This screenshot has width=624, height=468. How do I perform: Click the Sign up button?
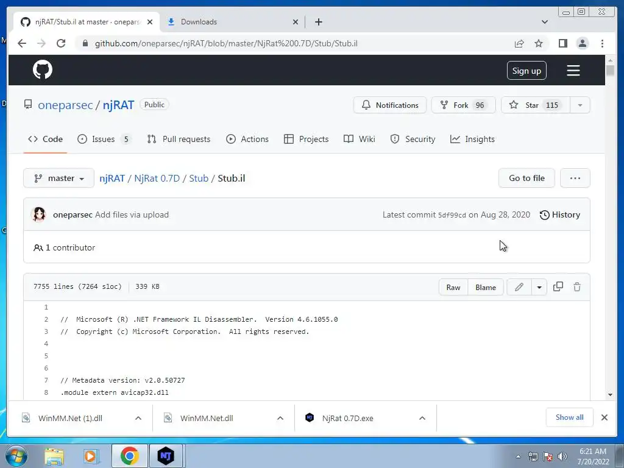click(526, 71)
